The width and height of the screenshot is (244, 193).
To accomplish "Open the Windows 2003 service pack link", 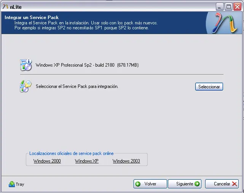I will click(126, 161).
